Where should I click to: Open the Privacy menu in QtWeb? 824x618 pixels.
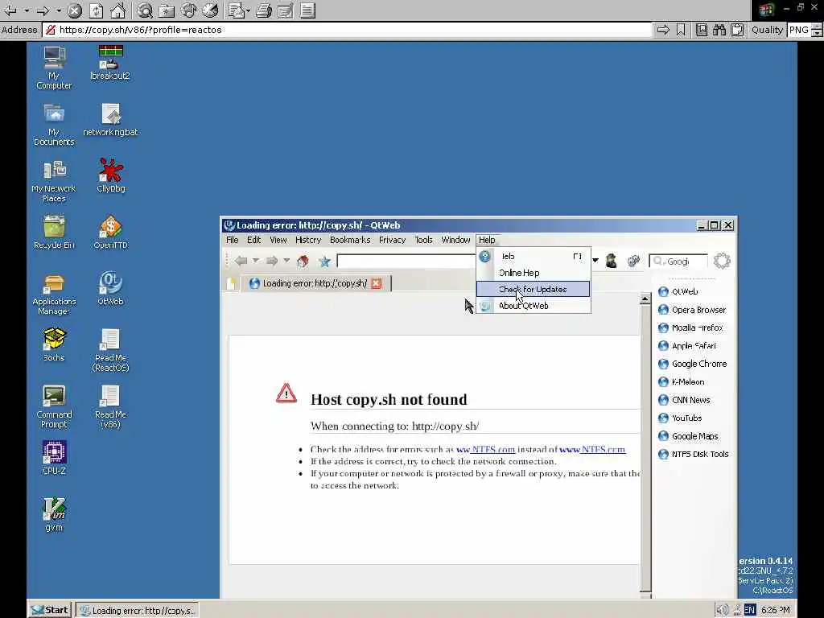392,240
